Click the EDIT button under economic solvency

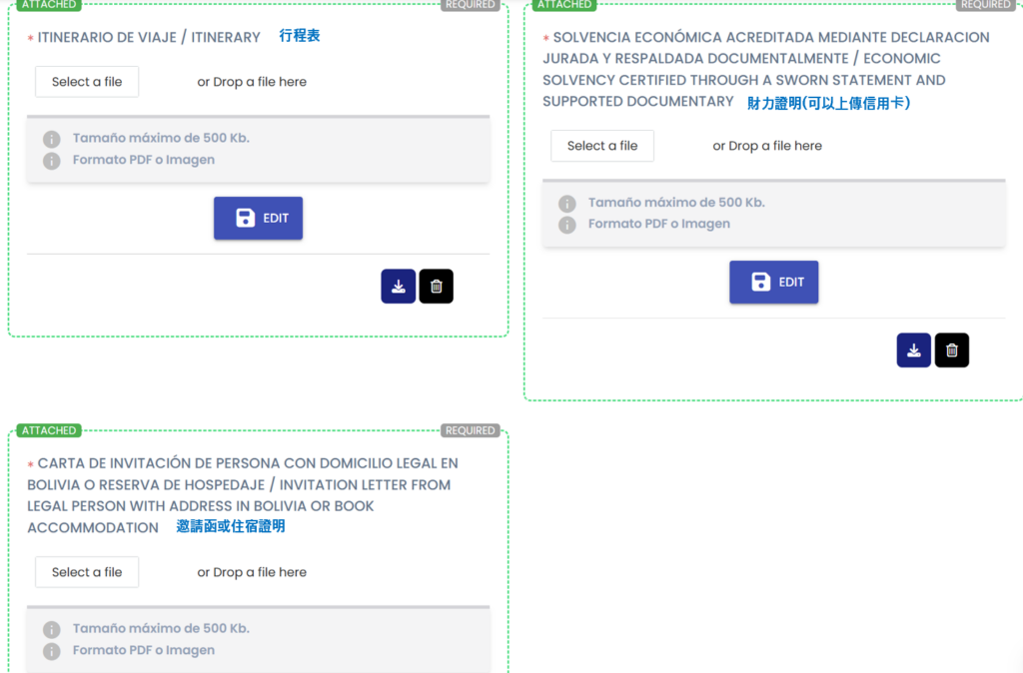773,282
